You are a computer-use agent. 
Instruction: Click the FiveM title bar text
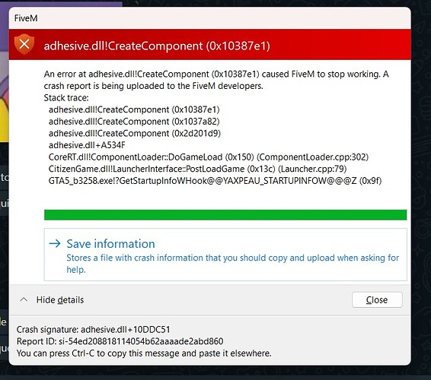pyautogui.click(x=26, y=18)
